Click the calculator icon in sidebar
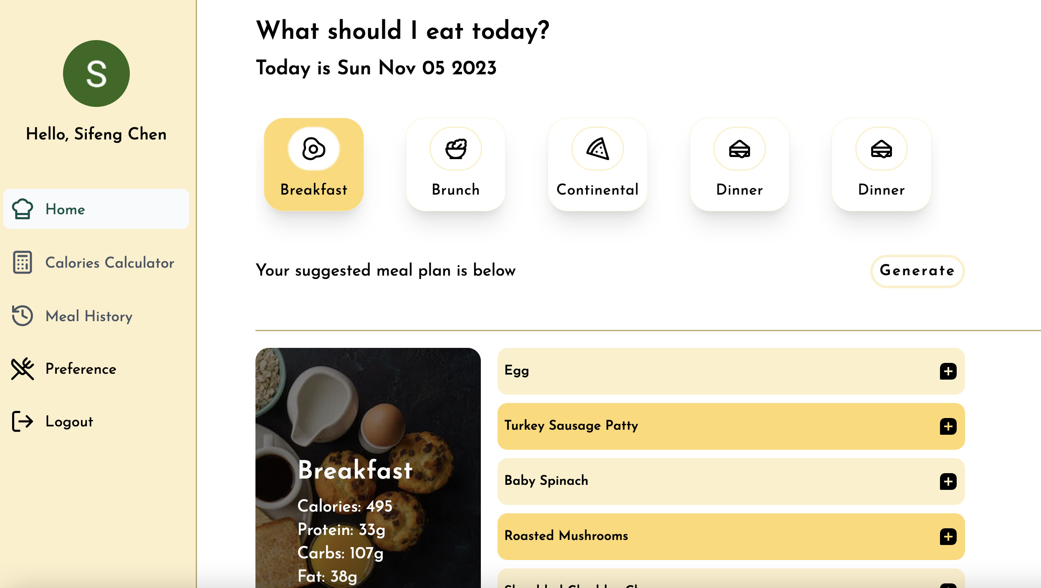The height and width of the screenshot is (588, 1041). tap(22, 262)
